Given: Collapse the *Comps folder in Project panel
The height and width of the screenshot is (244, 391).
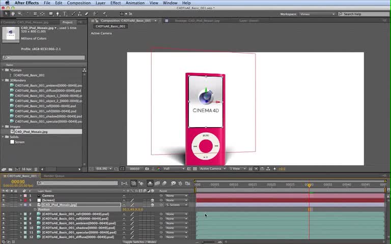Looking at the screenshot, I should 3,70.
